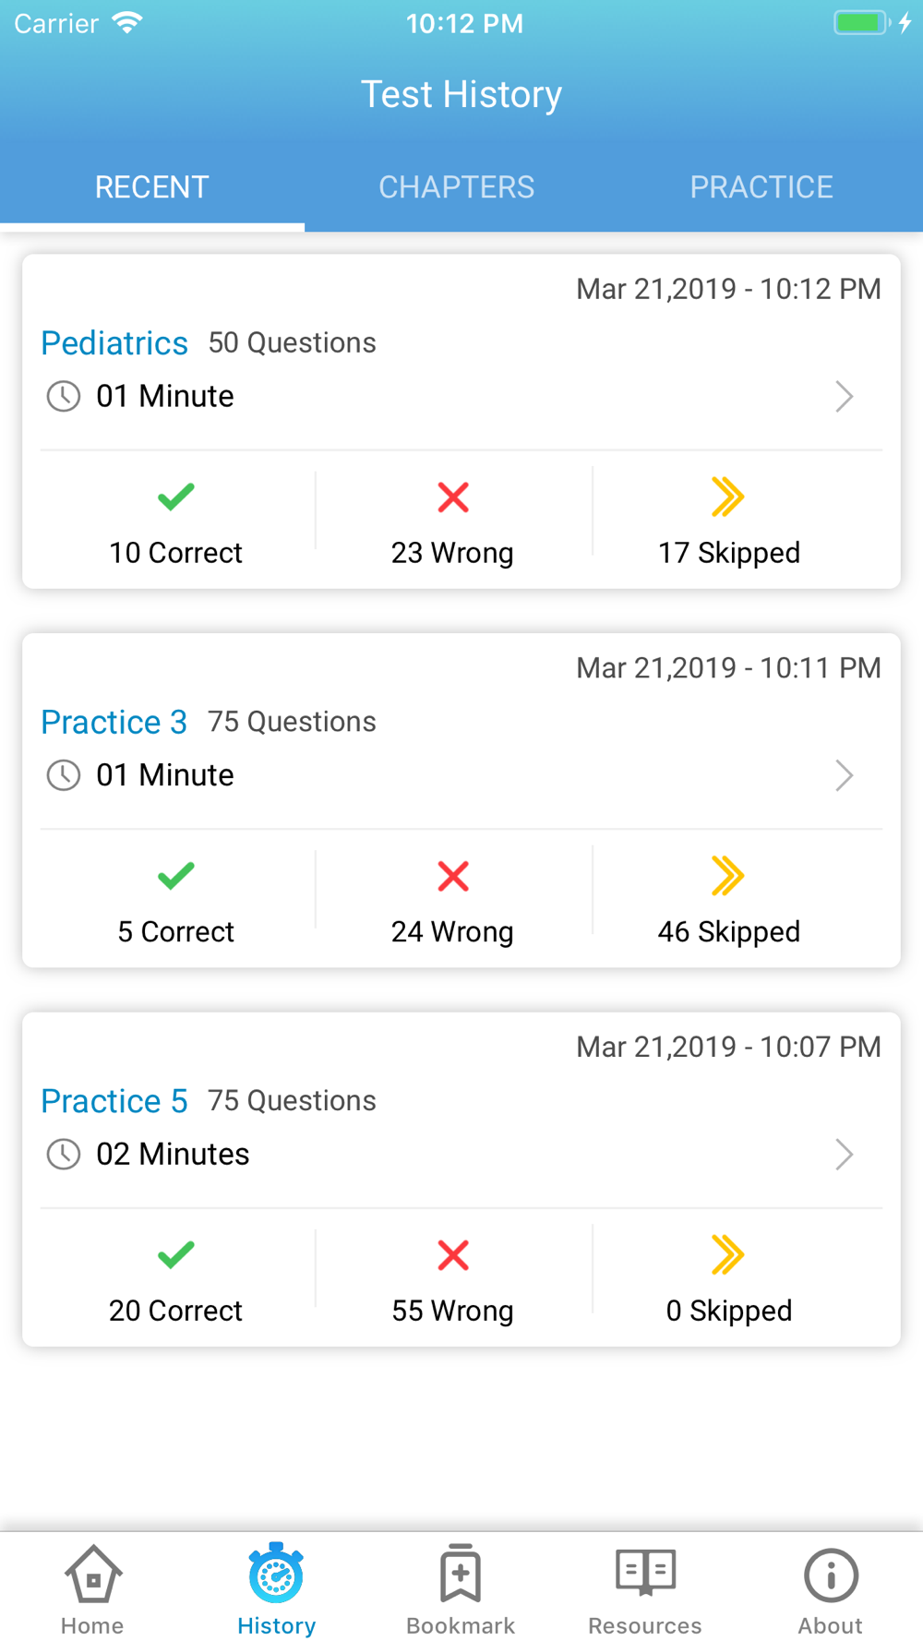Tap green checkmark above 10 Correct

point(175,497)
